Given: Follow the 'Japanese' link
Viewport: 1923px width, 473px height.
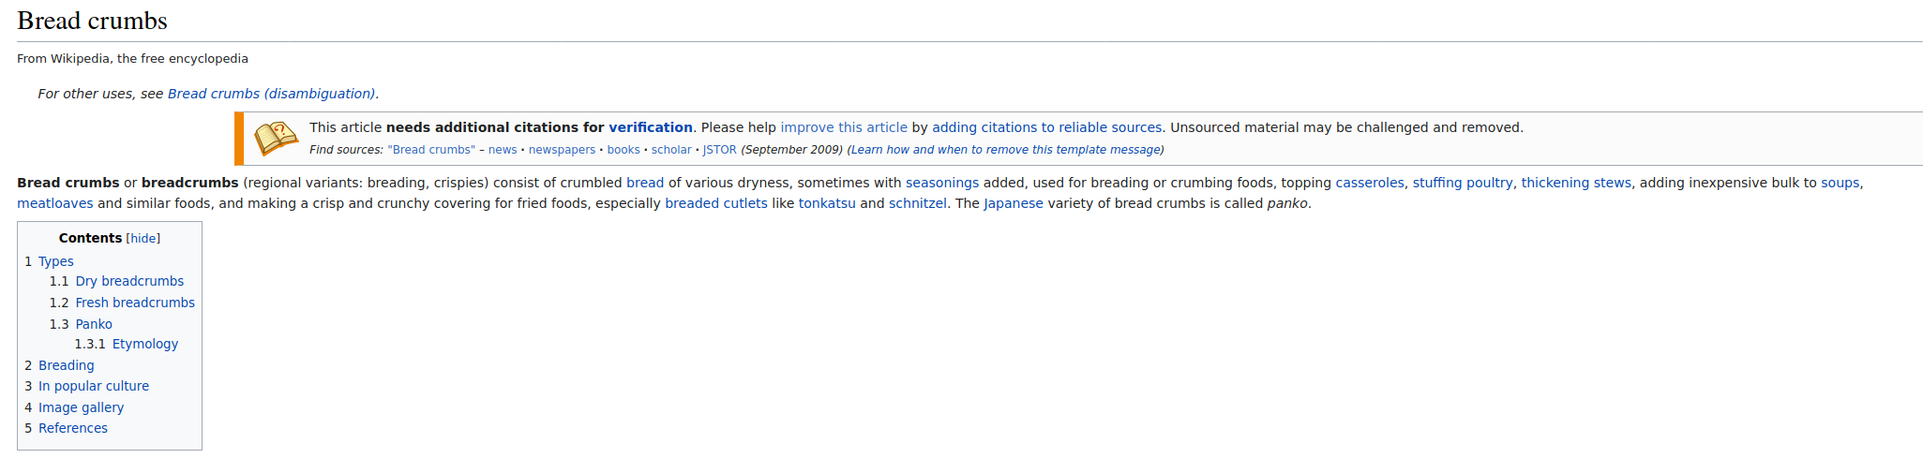Looking at the screenshot, I should point(1014,203).
